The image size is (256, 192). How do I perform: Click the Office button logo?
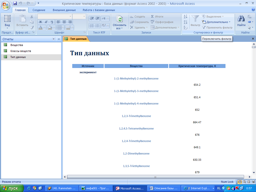(x=5, y=5)
